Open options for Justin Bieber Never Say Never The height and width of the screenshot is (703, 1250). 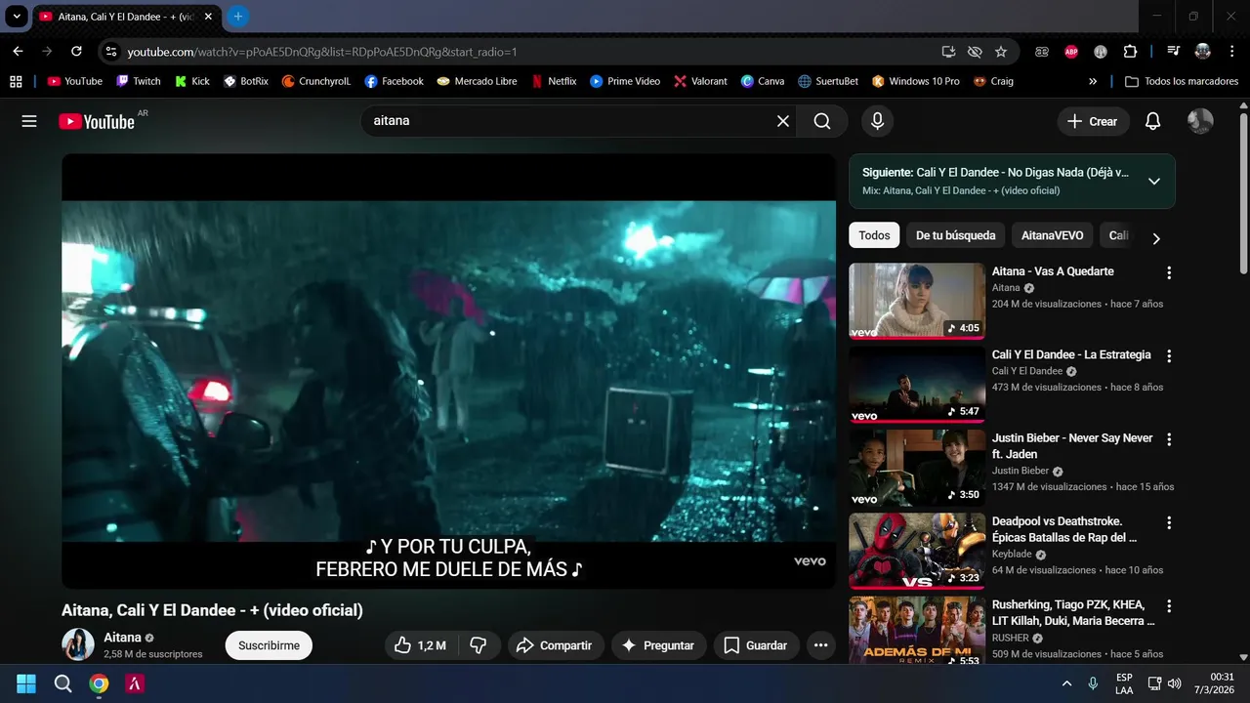click(1169, 439)
